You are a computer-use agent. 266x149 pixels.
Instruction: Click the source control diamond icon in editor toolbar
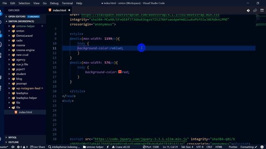tap(248, 10)
